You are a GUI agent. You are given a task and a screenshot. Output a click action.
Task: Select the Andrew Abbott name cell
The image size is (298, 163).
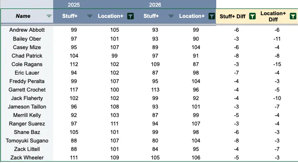27,30
